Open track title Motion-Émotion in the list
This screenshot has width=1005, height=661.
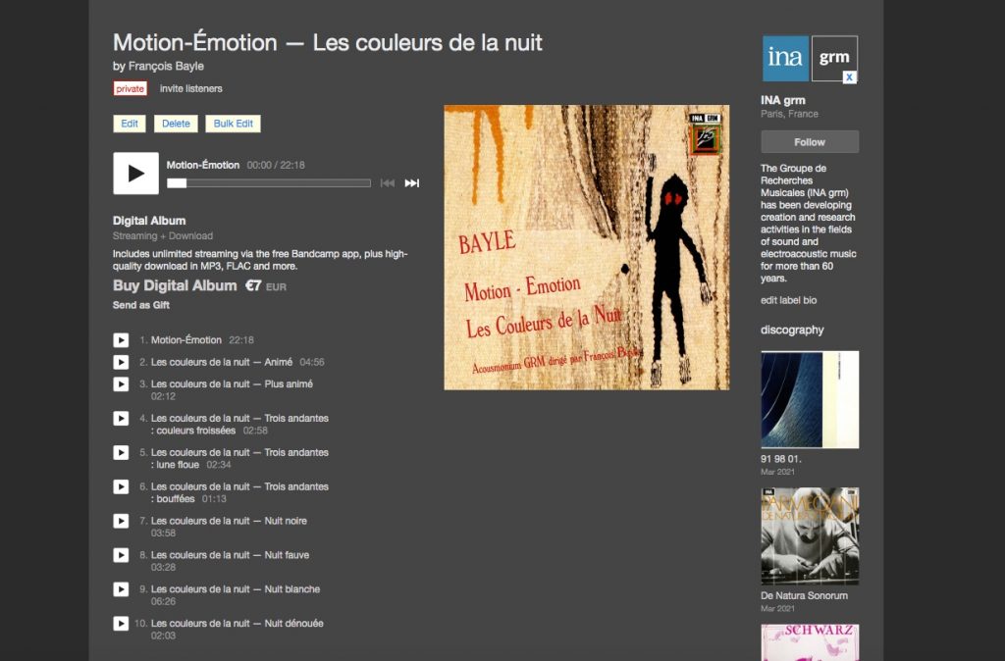tap(186, 340)
